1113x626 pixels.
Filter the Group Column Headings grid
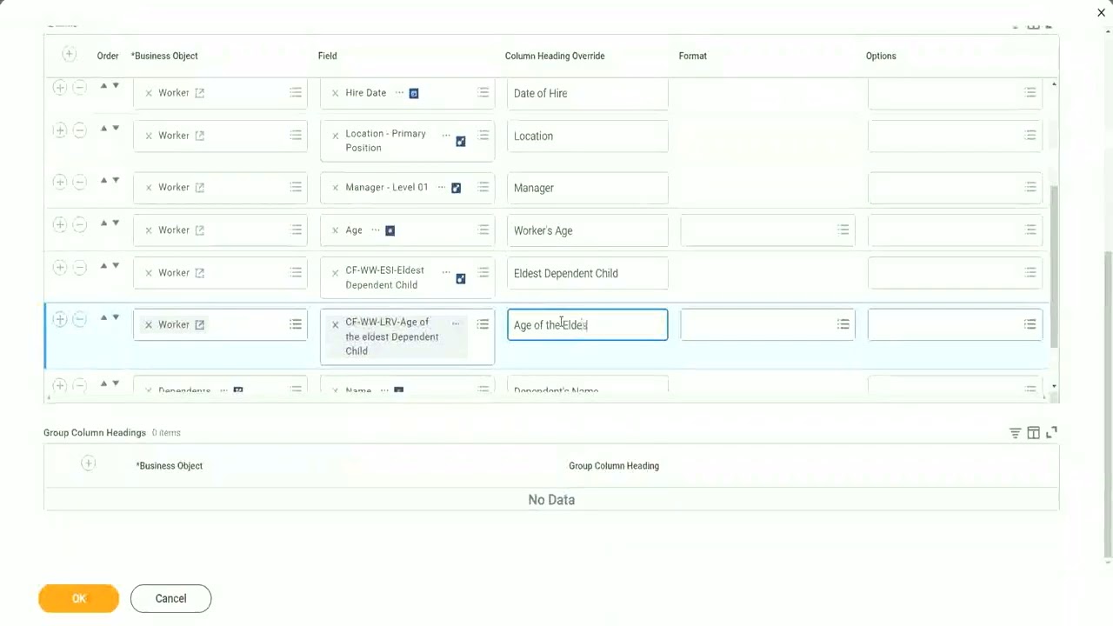[1015, 433]
